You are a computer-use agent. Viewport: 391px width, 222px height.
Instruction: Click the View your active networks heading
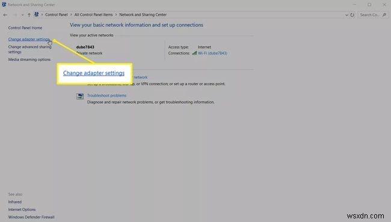91,35
